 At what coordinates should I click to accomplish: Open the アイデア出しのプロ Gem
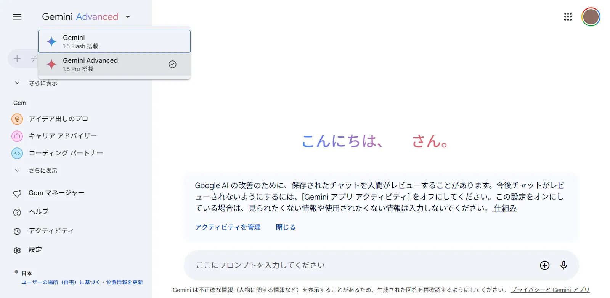[58, 119]
